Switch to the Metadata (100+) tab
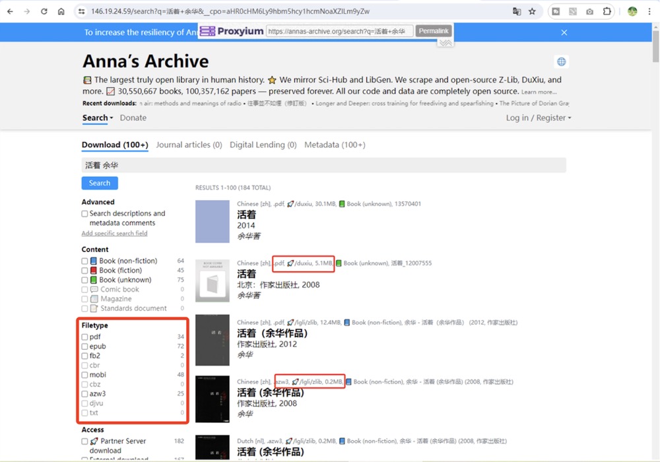 (335, 145)
